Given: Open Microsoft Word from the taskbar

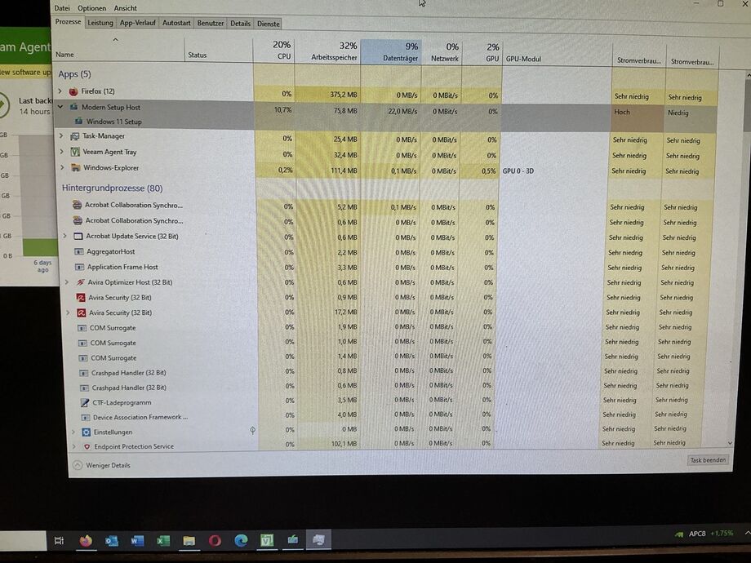Looking at the screenshot, I should [x=137, y=541].
